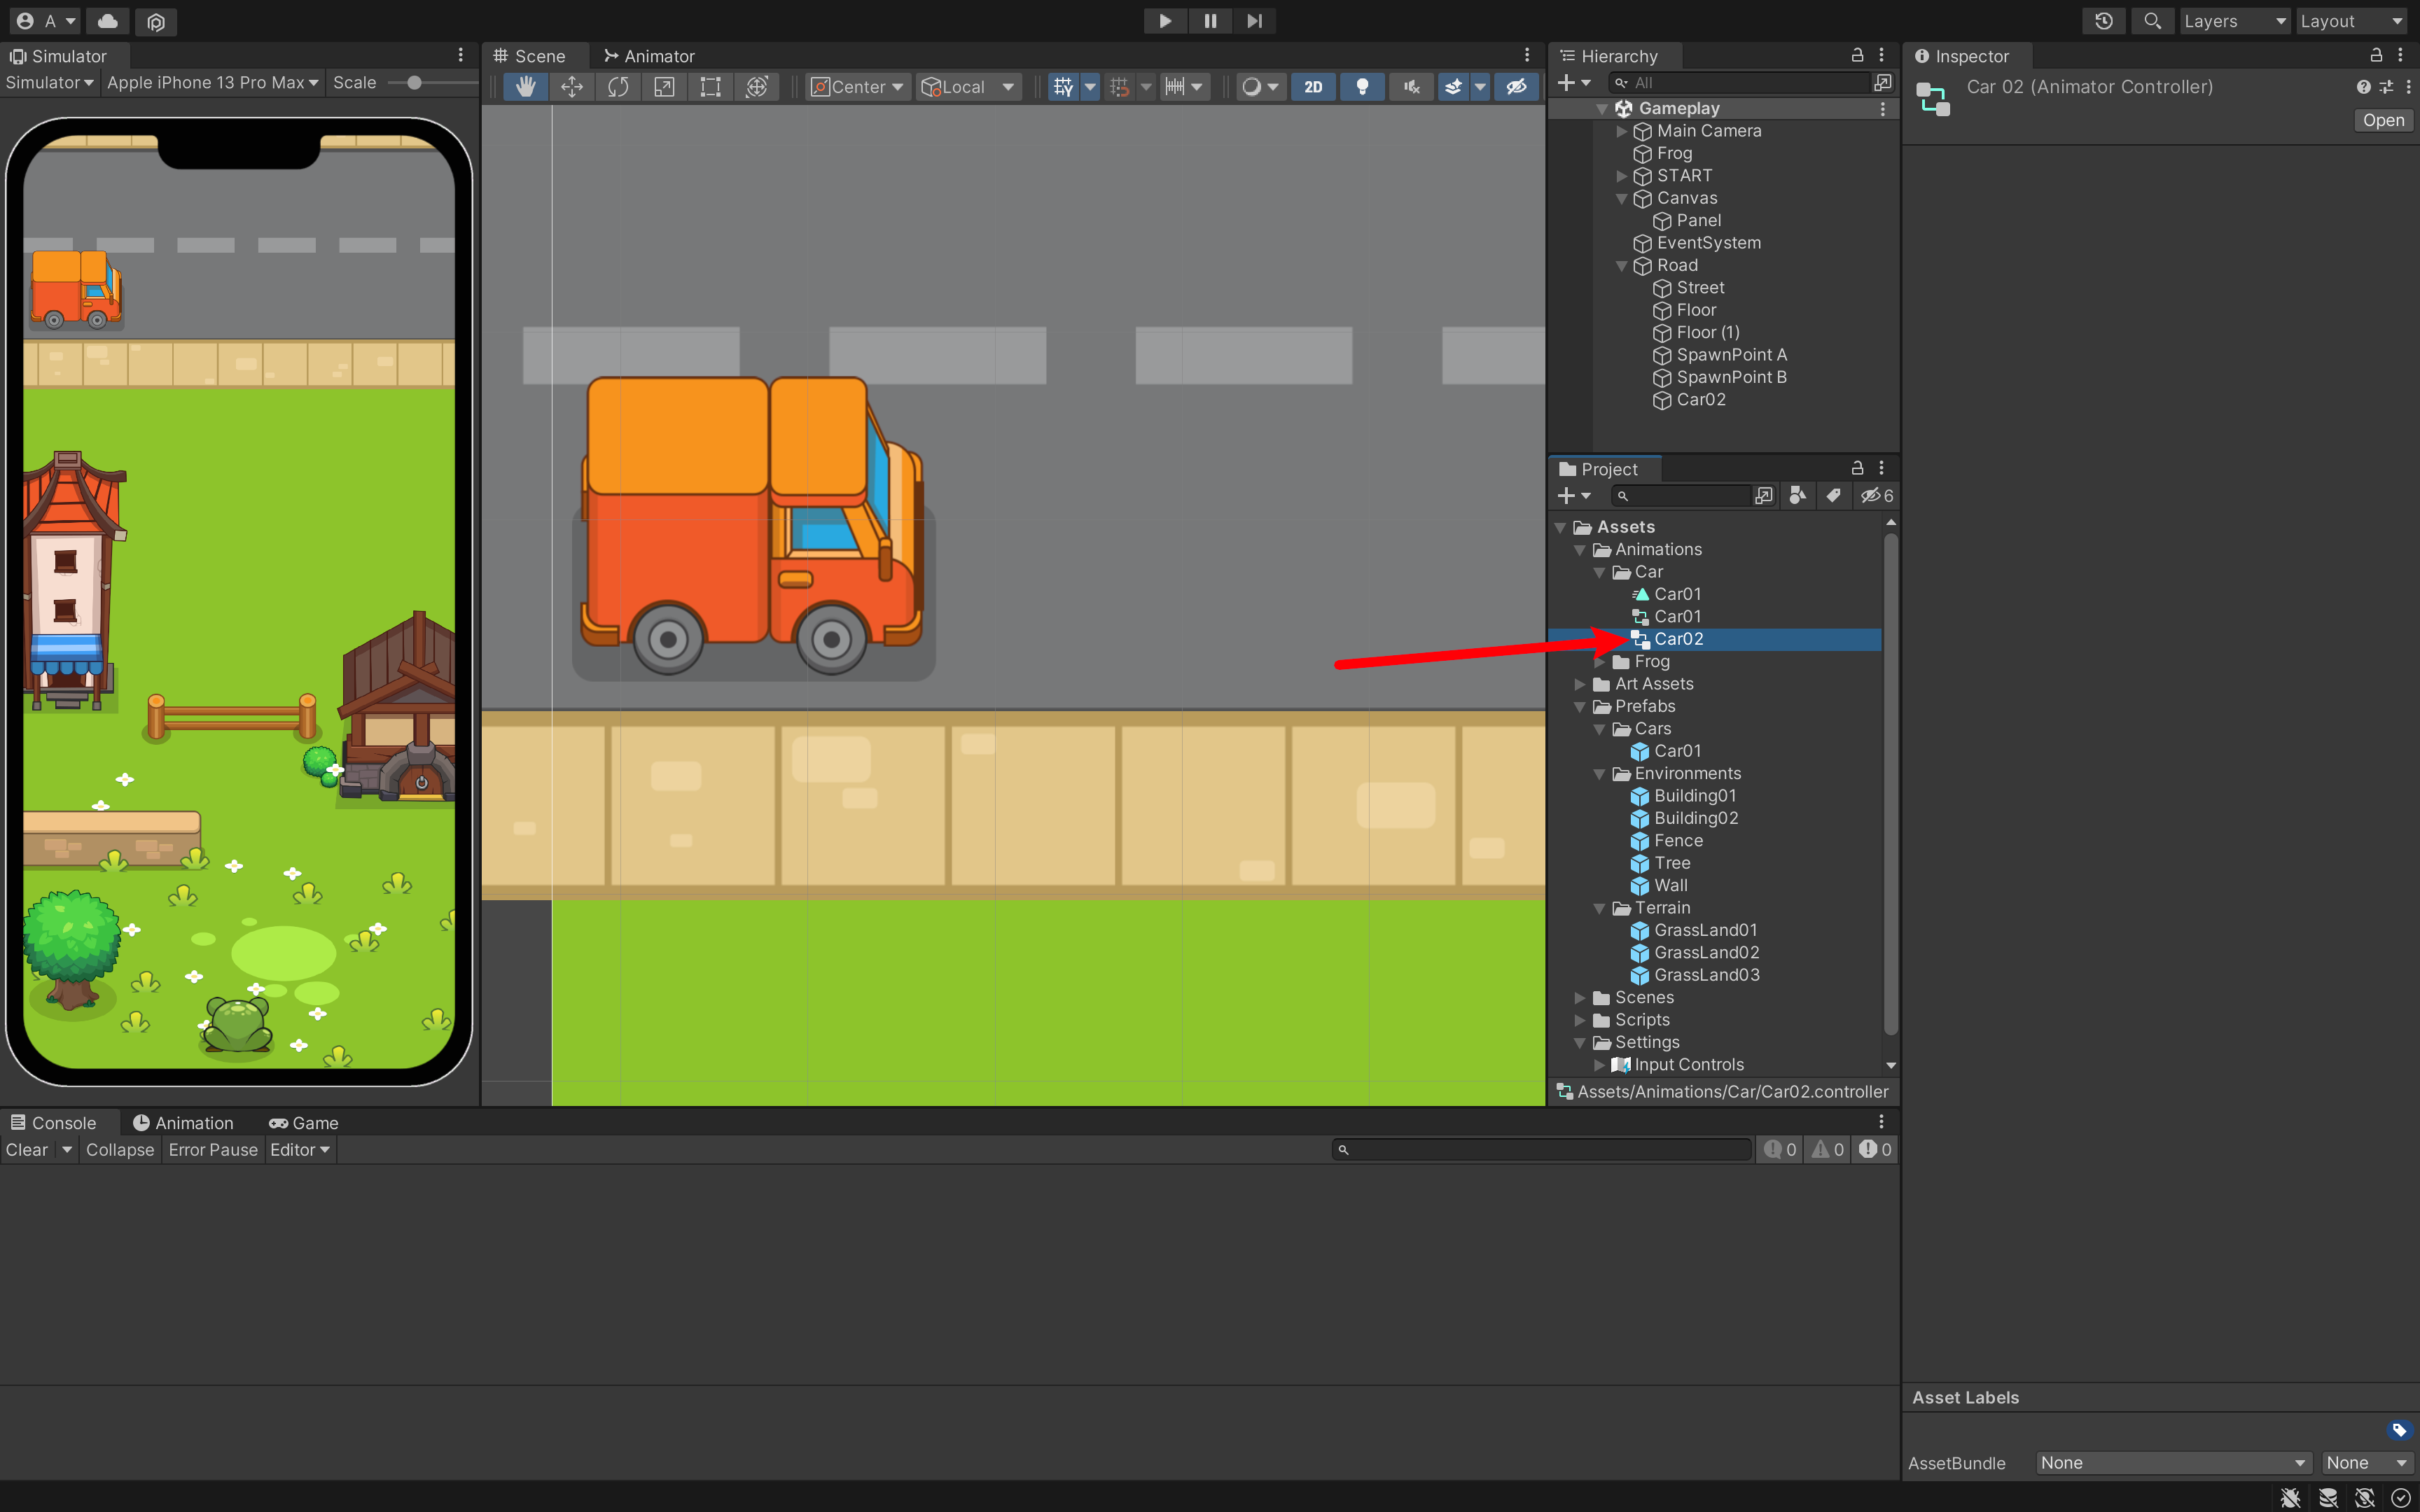The height and width of the screenshot is (1512, 2420).
Task: Select the Scale tool
Action: (664, 87)
